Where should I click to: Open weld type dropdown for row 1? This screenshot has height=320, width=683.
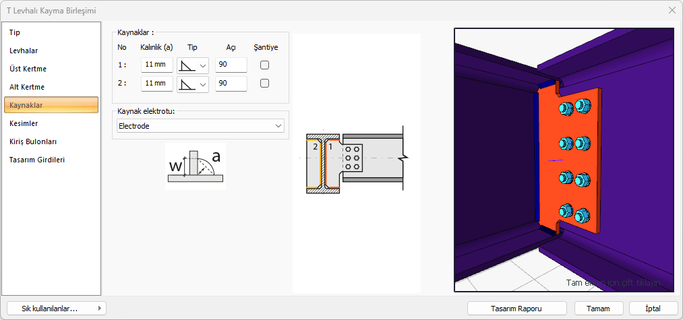click(193, 65)
